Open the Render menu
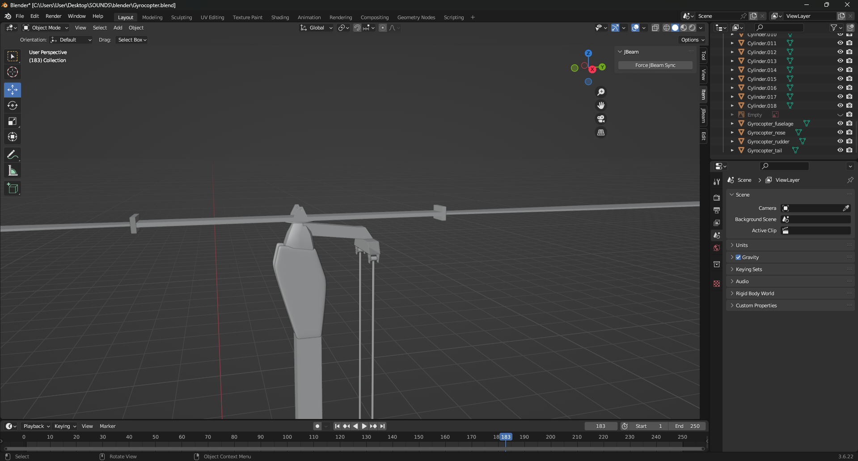This screenshot has width=858, height=461. (53, 16)
